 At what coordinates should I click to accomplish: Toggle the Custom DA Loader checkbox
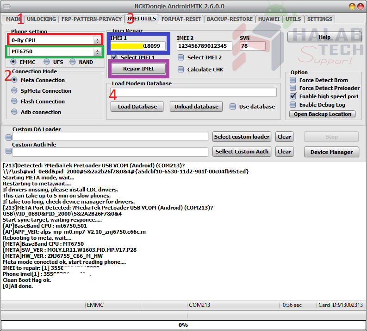tap(9, 137)
